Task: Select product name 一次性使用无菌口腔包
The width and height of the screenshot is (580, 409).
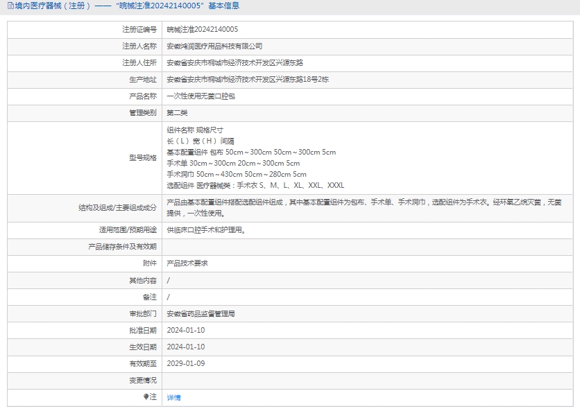Action: click(x=201, y=96)
